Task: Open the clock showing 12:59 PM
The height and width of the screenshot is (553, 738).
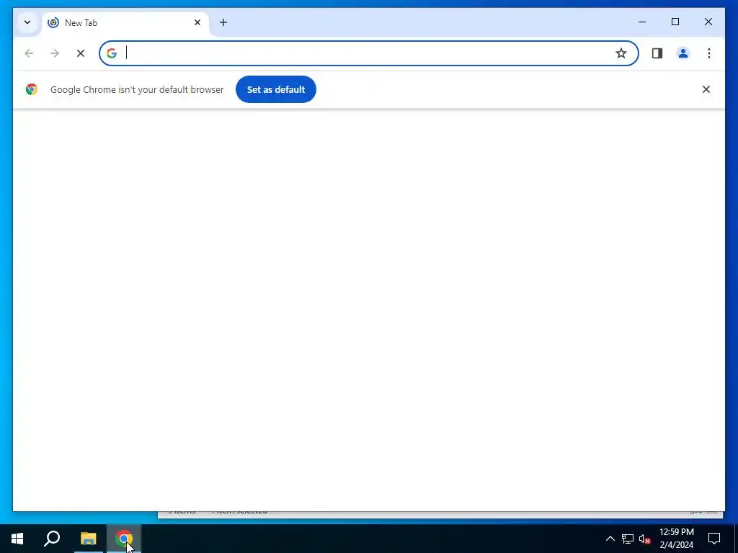Action: click(x=676, y=539)
